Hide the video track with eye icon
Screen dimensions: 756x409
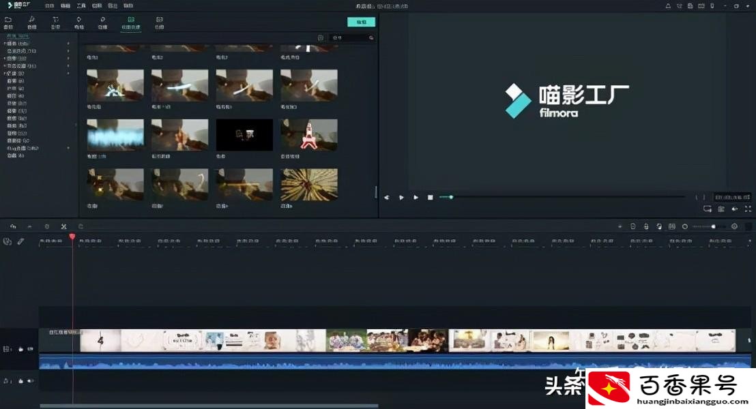[31, 349]
